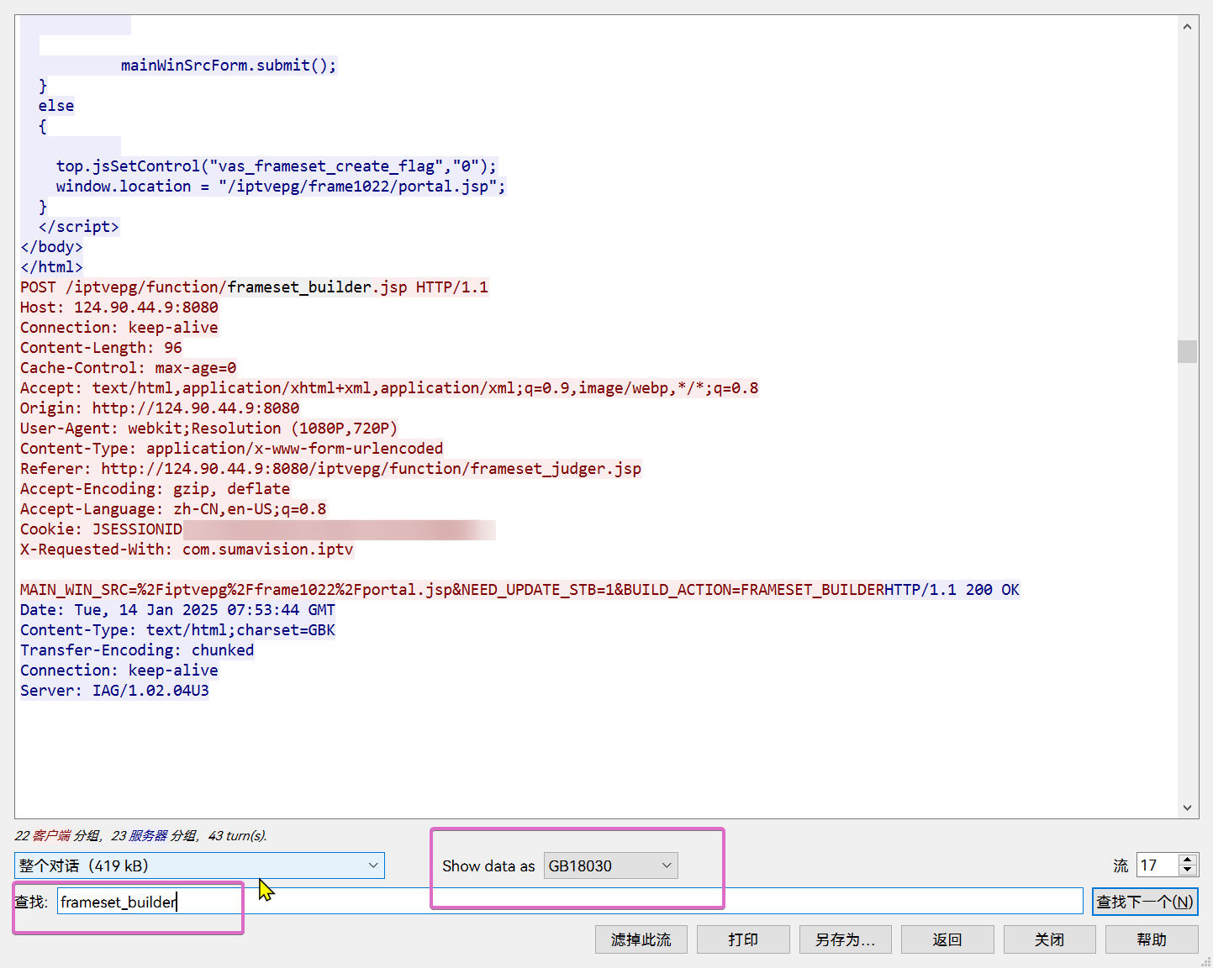Click the Cache-Control: max-age=0 line

coord(129,368)
